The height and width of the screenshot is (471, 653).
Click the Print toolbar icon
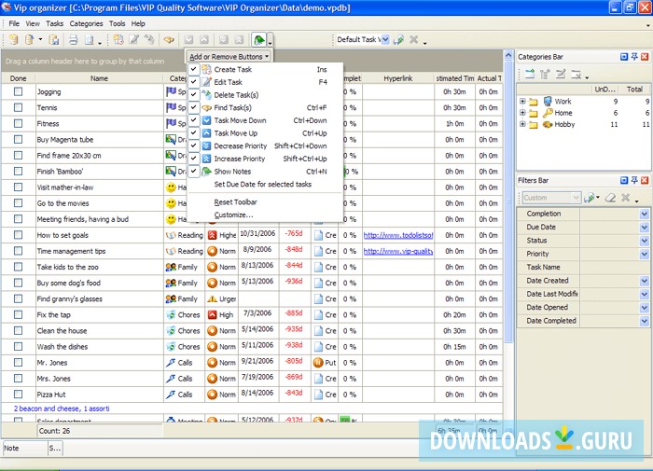74,40
